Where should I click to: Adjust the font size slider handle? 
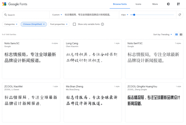(x=134, y=15)
